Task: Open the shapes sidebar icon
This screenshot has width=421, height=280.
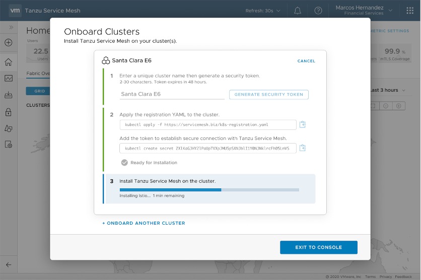Action: click(9, 128)
